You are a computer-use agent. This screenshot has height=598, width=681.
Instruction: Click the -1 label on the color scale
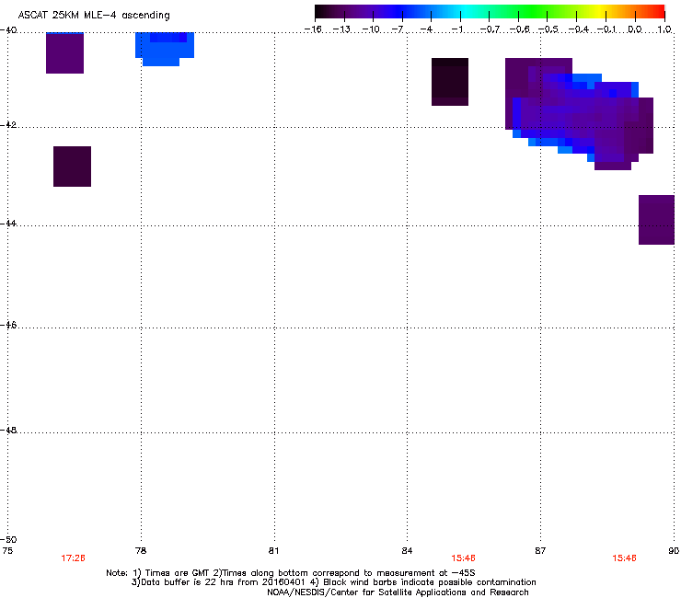[456, 29]
